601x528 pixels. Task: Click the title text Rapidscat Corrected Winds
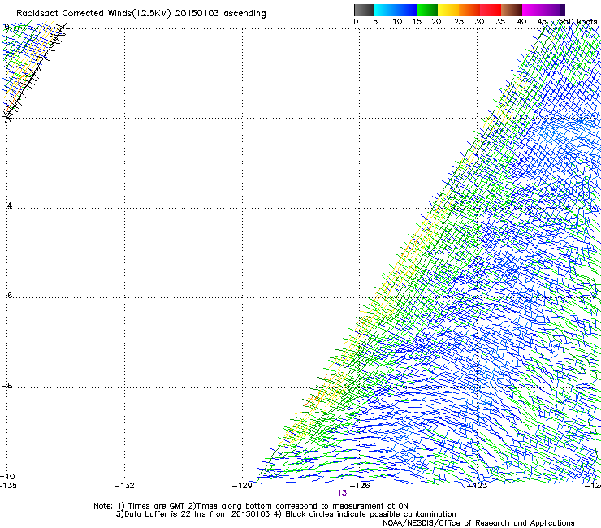(74, 14)
